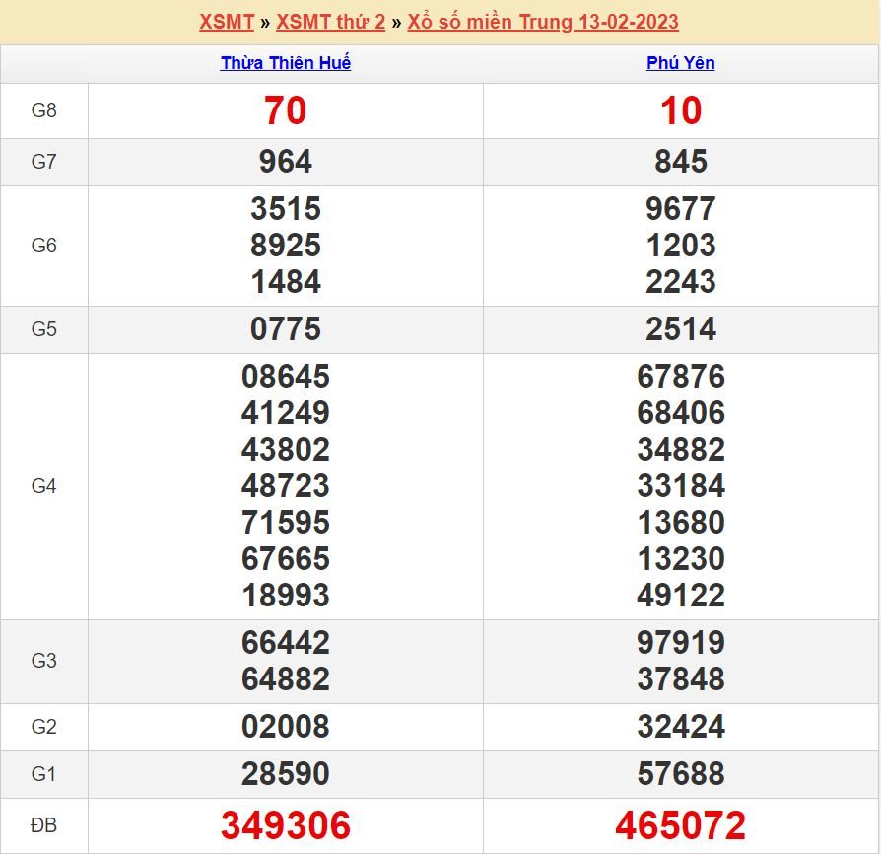This screenshot has height=854, width=881.
Task: Click the red G8 number 10
Action: [680, 110]
